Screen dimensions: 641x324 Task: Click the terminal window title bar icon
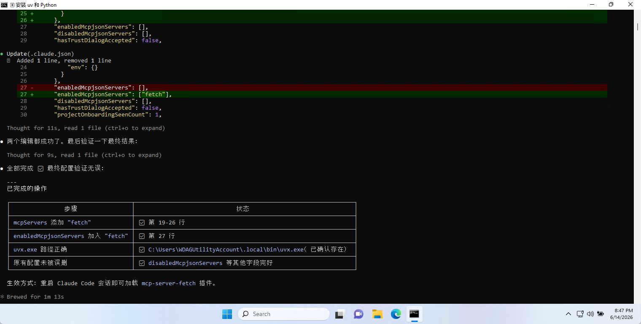pos(4,5)
